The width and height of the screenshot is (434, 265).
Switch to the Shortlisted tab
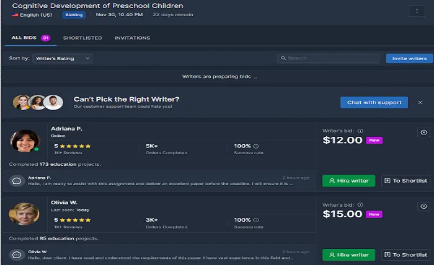point(82,38)
